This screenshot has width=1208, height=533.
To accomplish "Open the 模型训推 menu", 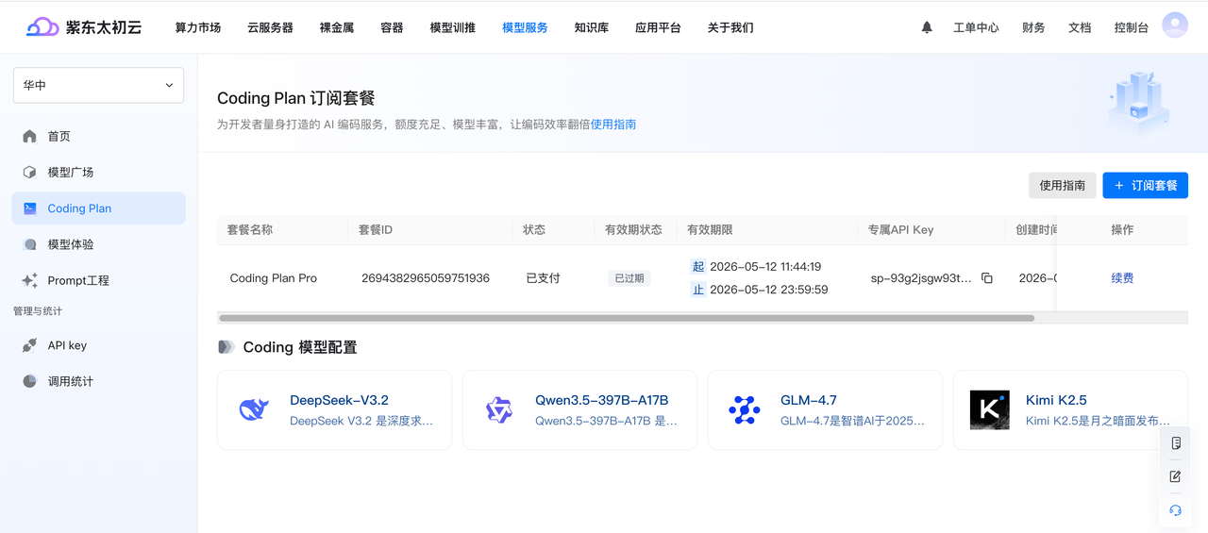I will coord(453,27).
